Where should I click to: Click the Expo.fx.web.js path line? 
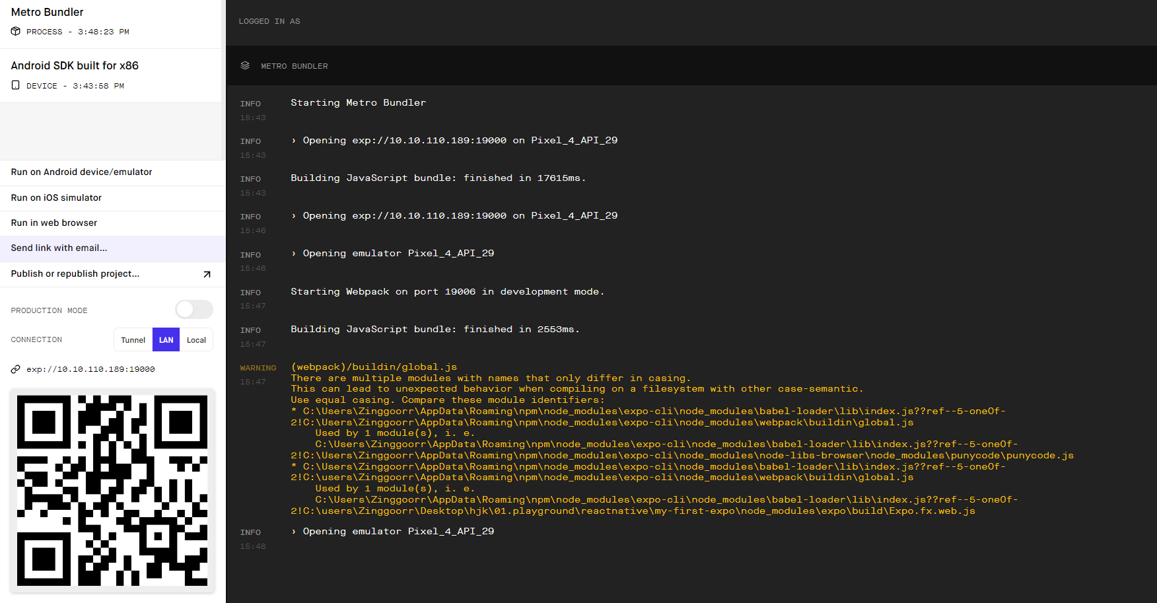click(x=633, y=511)
